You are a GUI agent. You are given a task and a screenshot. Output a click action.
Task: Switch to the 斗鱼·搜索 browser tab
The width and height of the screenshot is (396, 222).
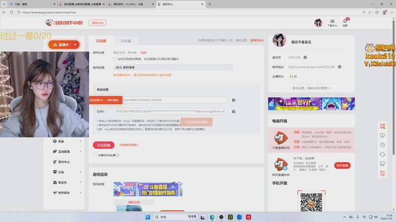tap(32, 4)
